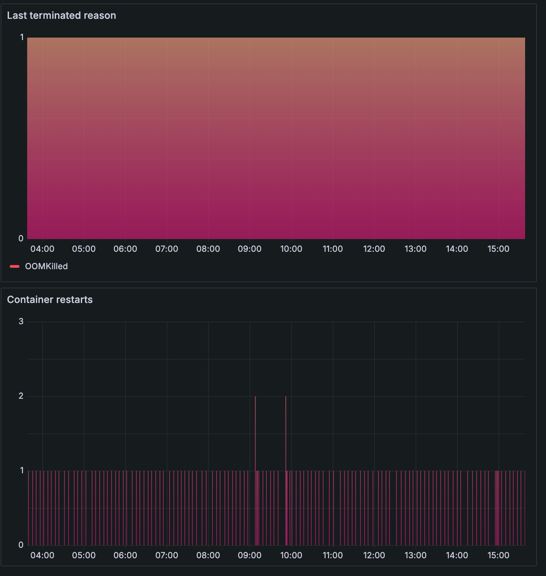The height and width of the screenshot is (576, 546).
Task: Click y-axis value 3 in Container restarts
Action: pos(21,321)
